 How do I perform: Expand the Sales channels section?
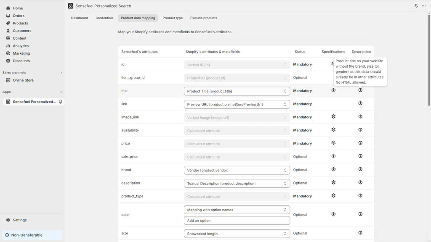pos(61,73)
